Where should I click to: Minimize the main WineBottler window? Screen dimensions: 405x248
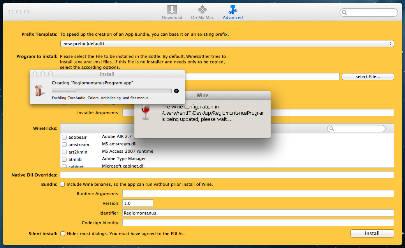pyautogui.click(x=19, y=12)
